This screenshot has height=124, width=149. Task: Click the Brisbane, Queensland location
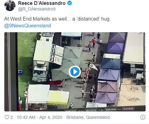88,117
